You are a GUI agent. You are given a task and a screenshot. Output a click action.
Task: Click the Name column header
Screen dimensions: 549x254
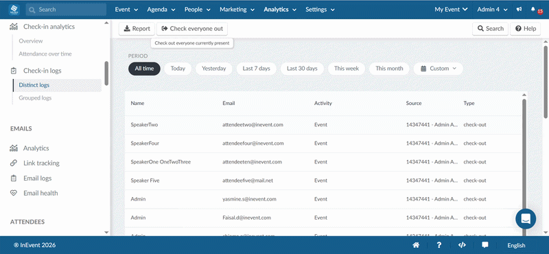pyautogui.click(x=138, y=104)
